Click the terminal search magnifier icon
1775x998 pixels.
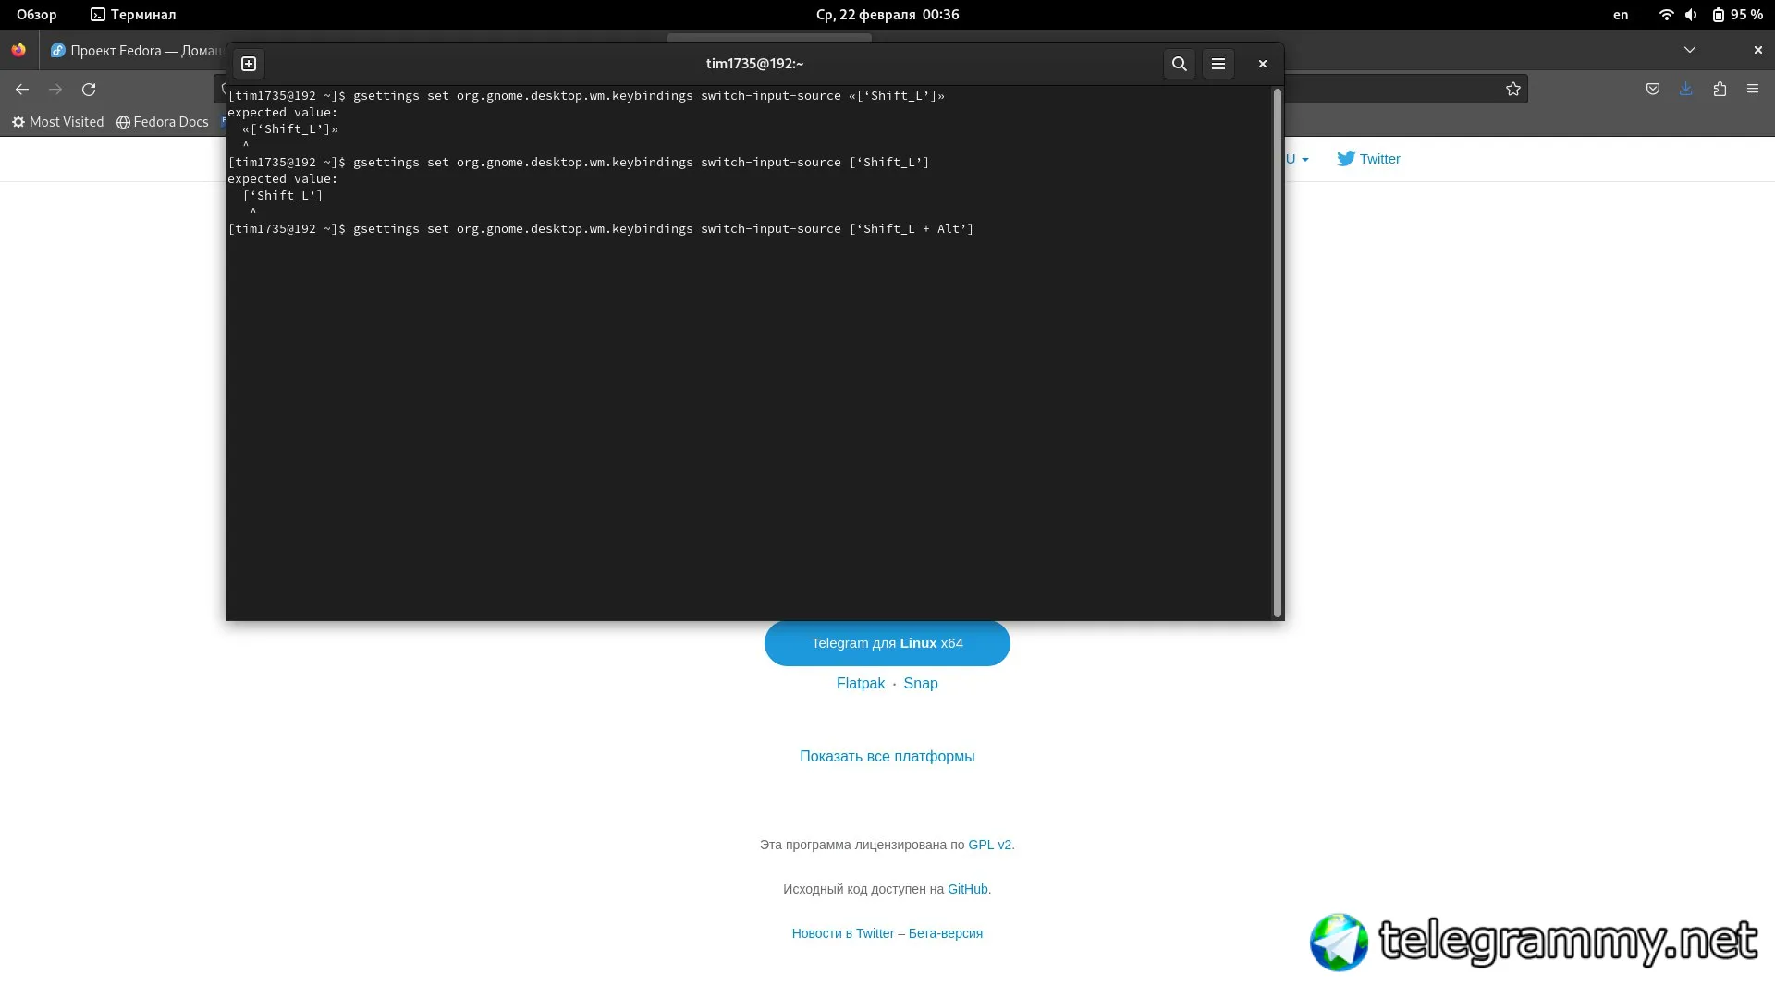[x=1179, y=64]
